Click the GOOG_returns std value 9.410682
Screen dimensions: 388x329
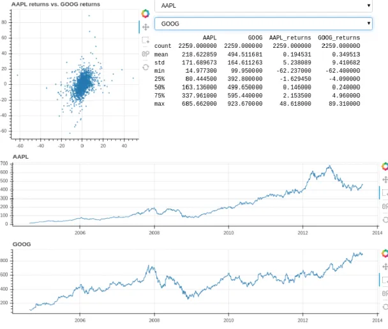(346, 62)
